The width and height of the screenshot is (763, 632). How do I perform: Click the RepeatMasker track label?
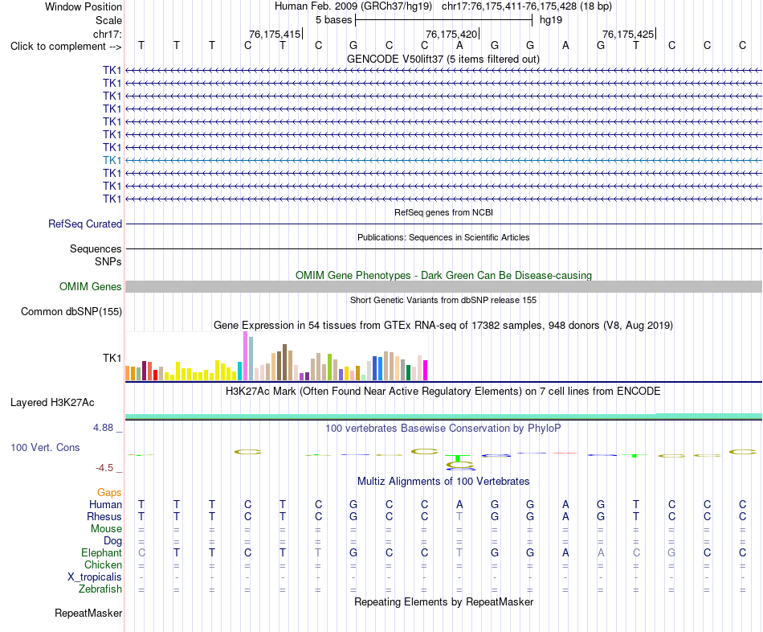(x=88, y=613)
